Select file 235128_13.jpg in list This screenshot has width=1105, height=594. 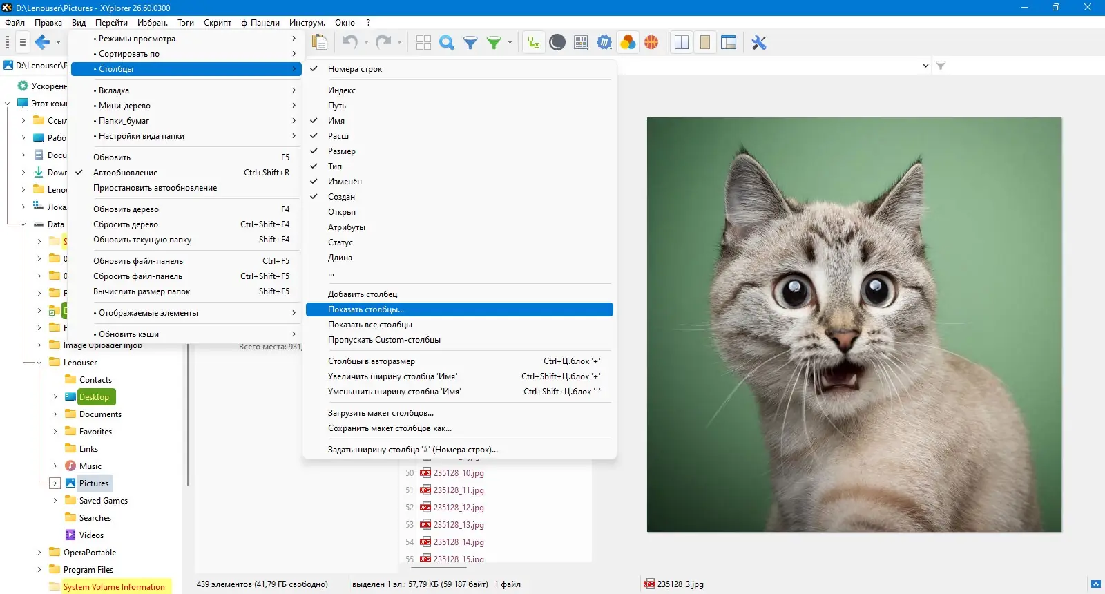tap(459, 525)
